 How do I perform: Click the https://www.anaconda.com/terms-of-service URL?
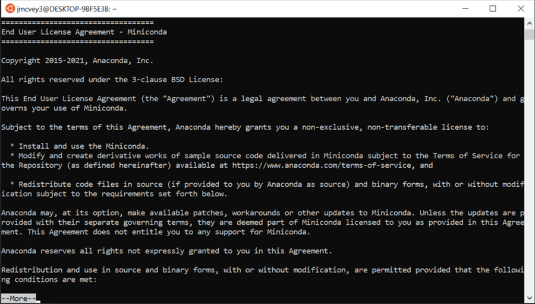point(322,165)
